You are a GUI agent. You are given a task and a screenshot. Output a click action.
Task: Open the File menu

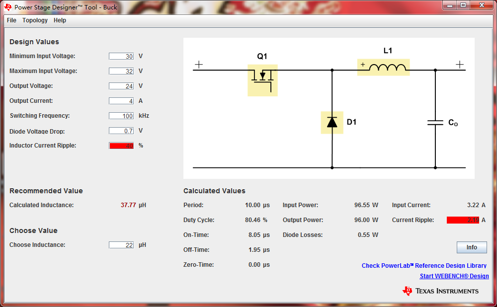[x=11, y=20]
